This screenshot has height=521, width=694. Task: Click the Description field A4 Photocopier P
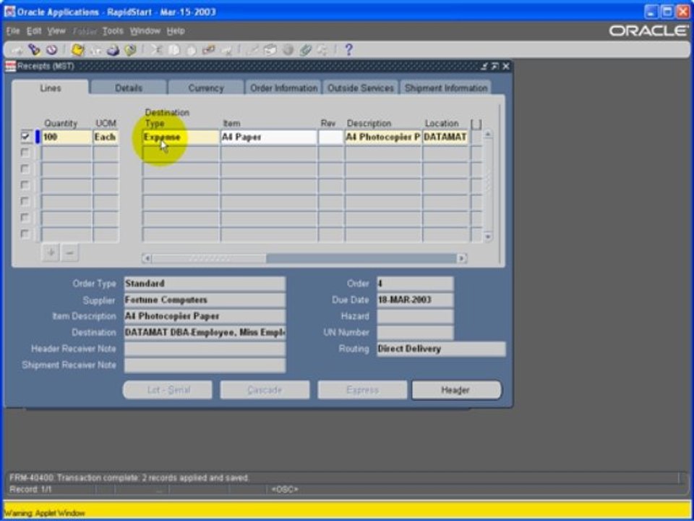pos(383,137)
